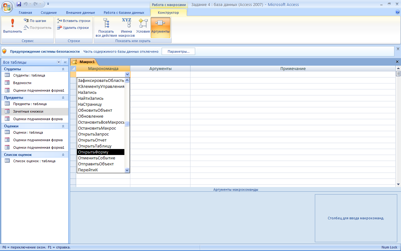Click Аргументы column header

[160, 69]
